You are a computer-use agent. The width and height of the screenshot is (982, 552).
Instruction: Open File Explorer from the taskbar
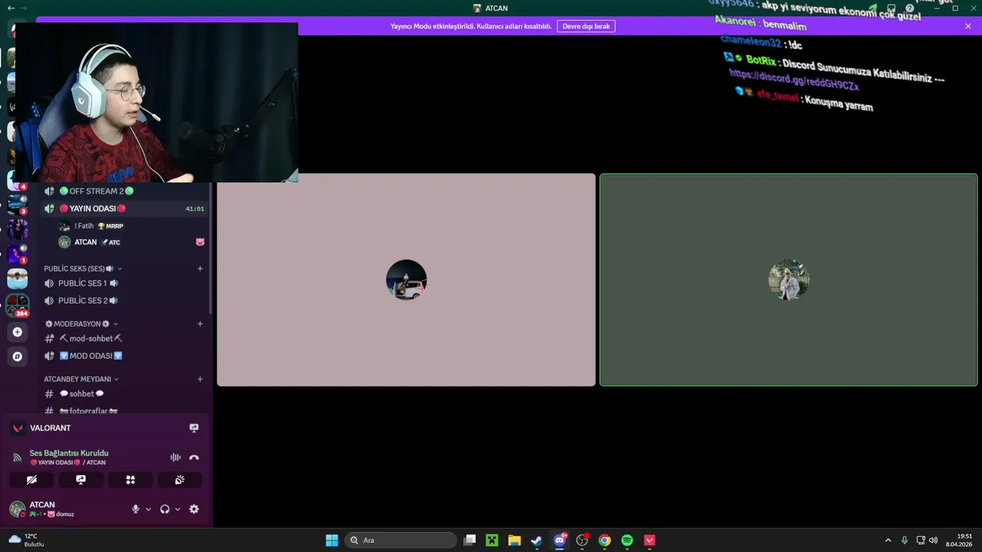point(514,540)
